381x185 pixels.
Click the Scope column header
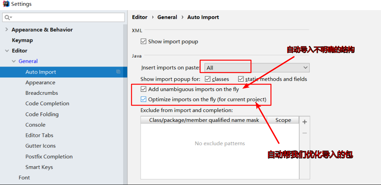283,120
